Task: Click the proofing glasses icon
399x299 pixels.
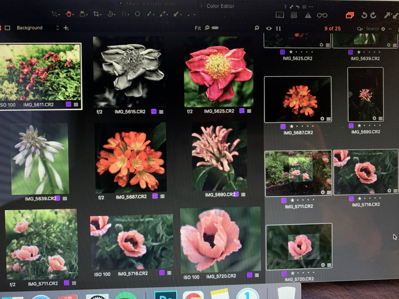Action: 322,15
